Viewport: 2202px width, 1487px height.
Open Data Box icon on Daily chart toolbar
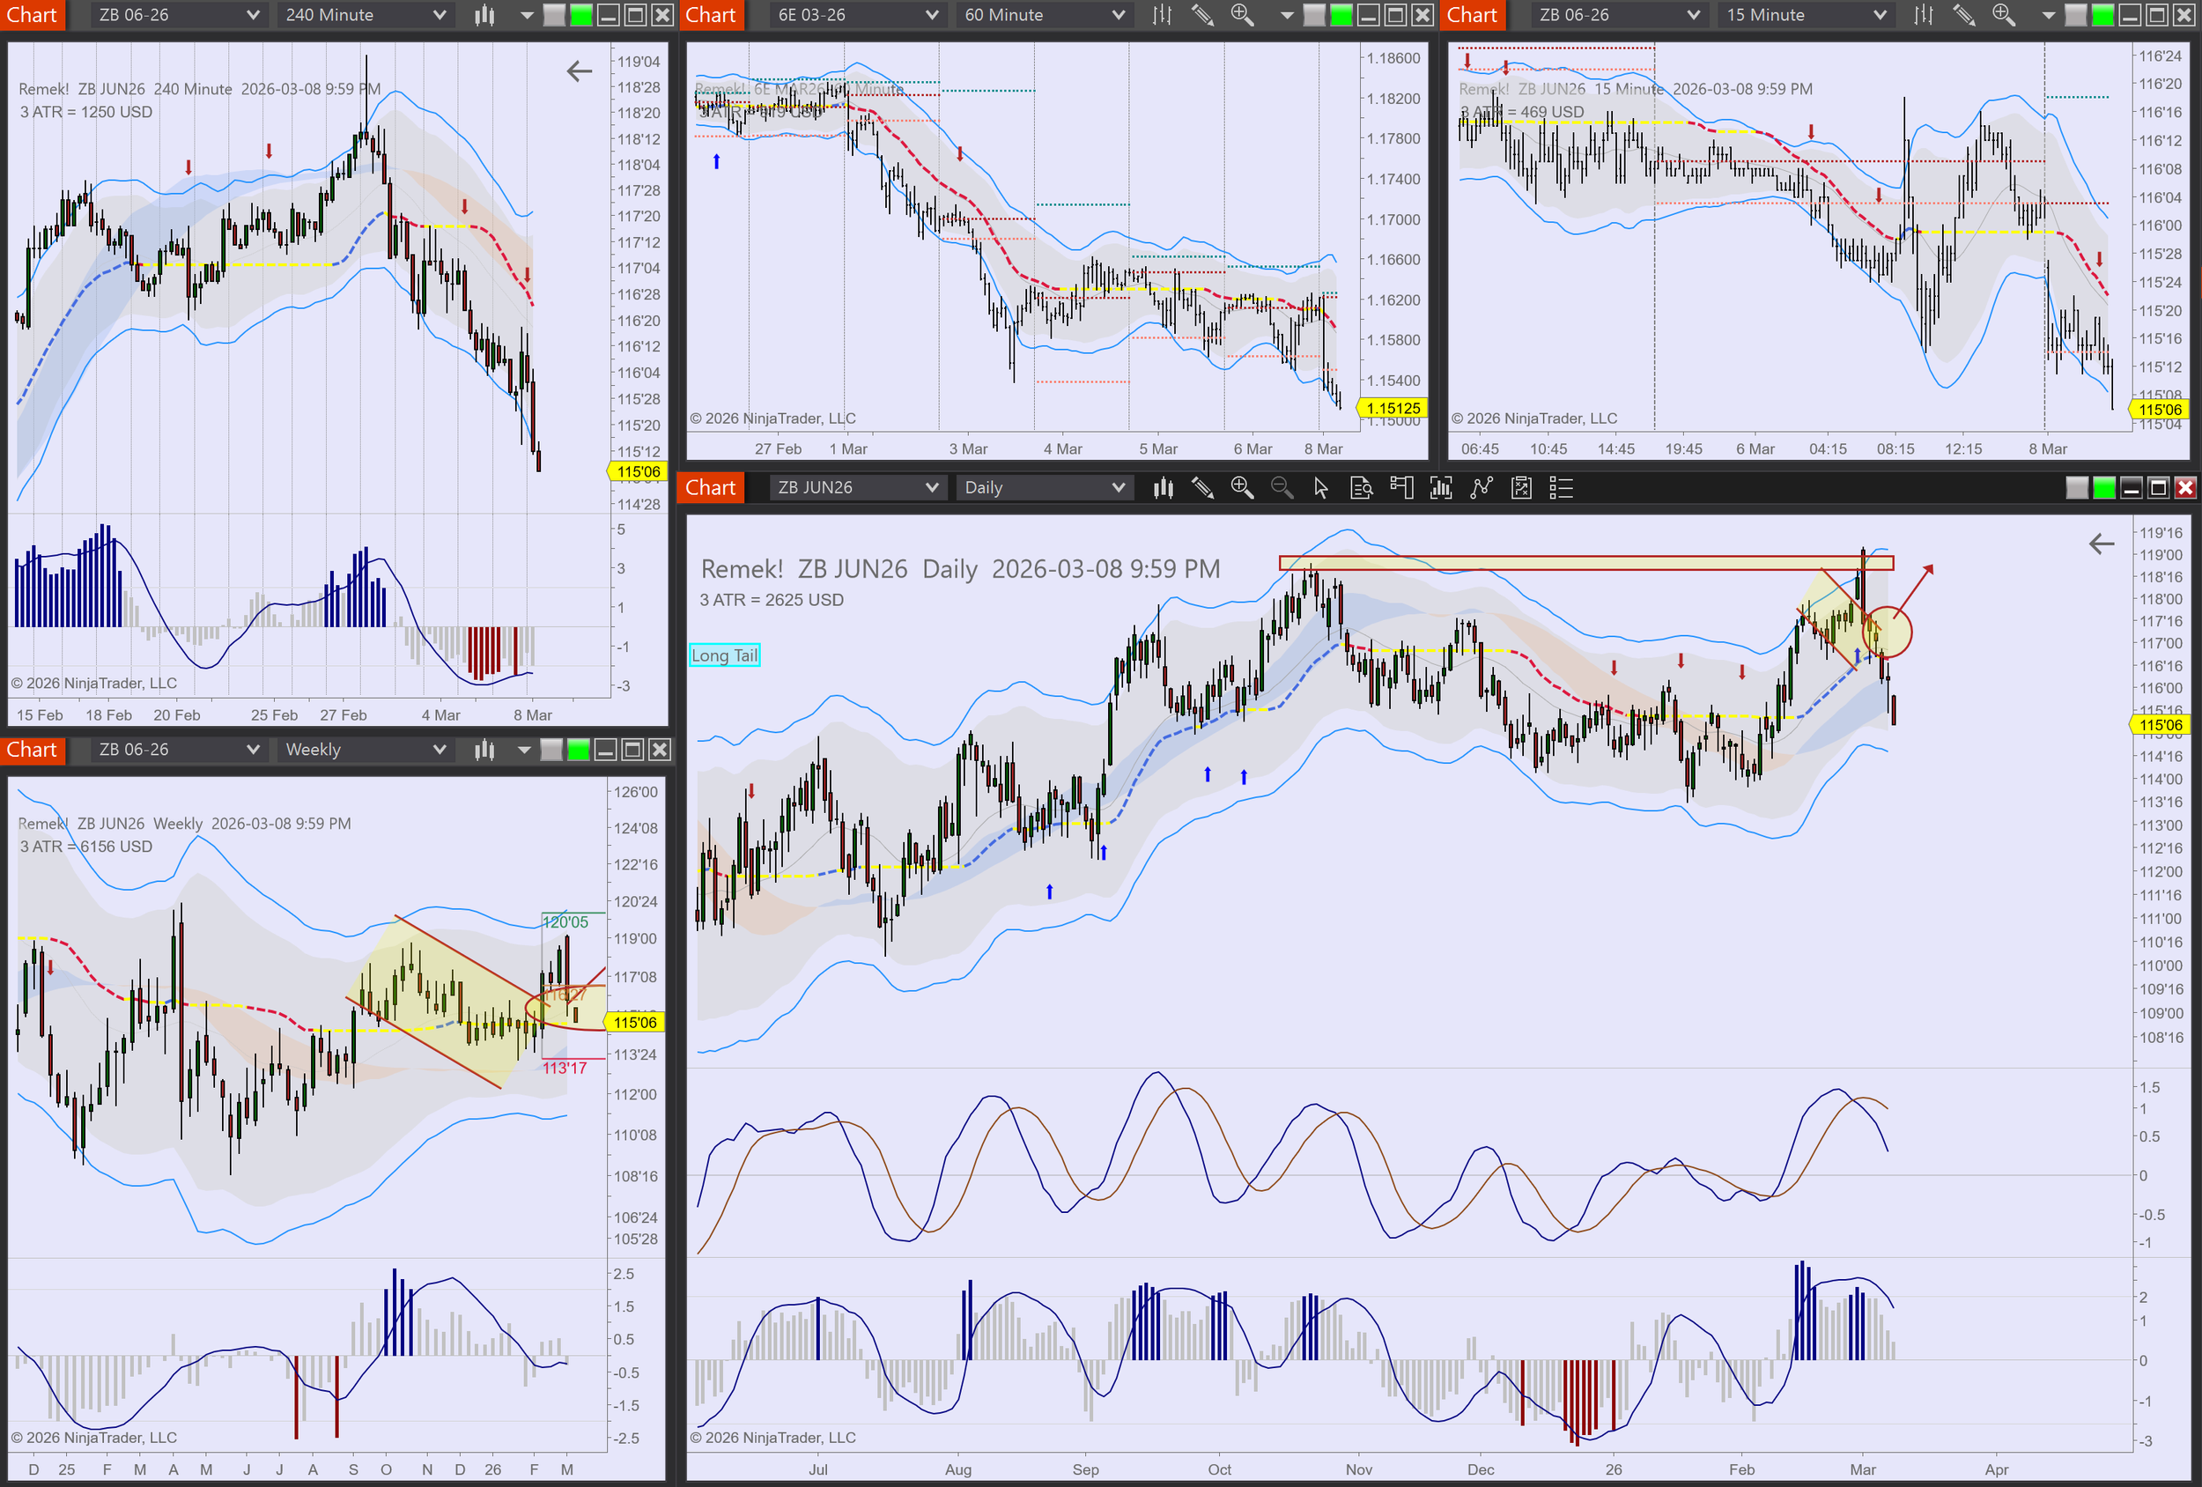tap(1362, 488)
